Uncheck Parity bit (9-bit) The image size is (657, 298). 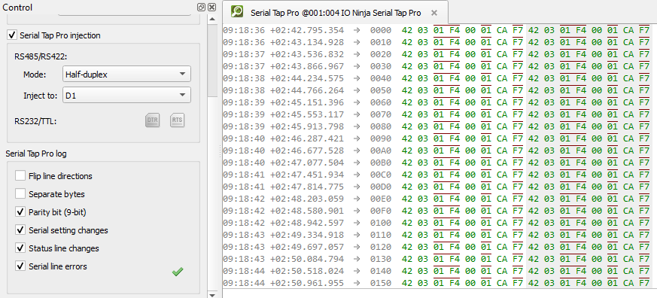[20, 211]
